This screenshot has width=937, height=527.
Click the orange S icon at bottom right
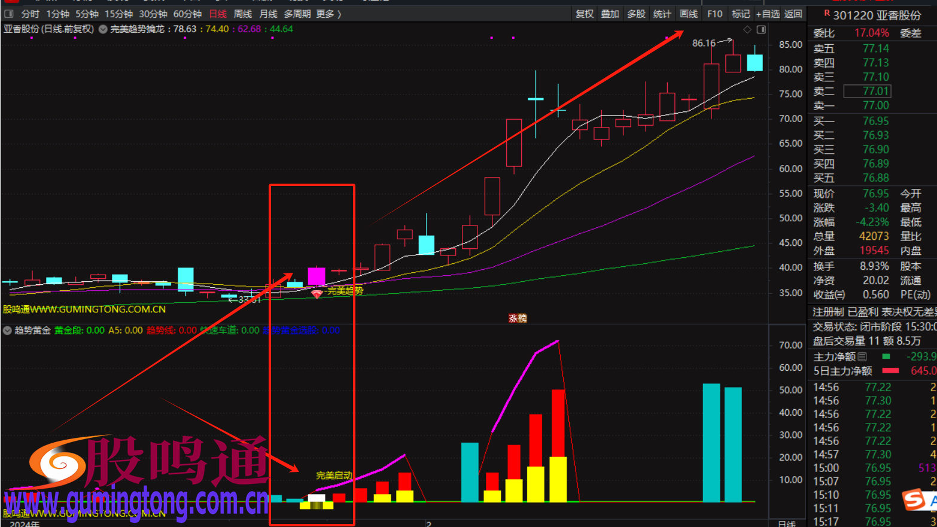[914, 499]
